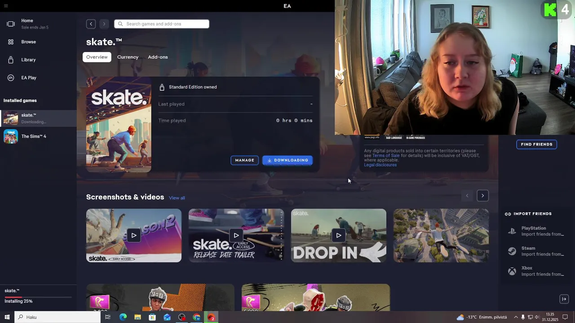Click the search magnifier icon

point(120,24)
